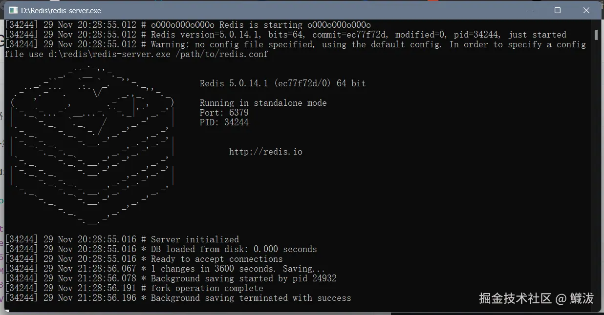604x315 pixels.
Task: Click the 'DB loaded from disk: 0.000 seconds' line
Action: (161, 249)
